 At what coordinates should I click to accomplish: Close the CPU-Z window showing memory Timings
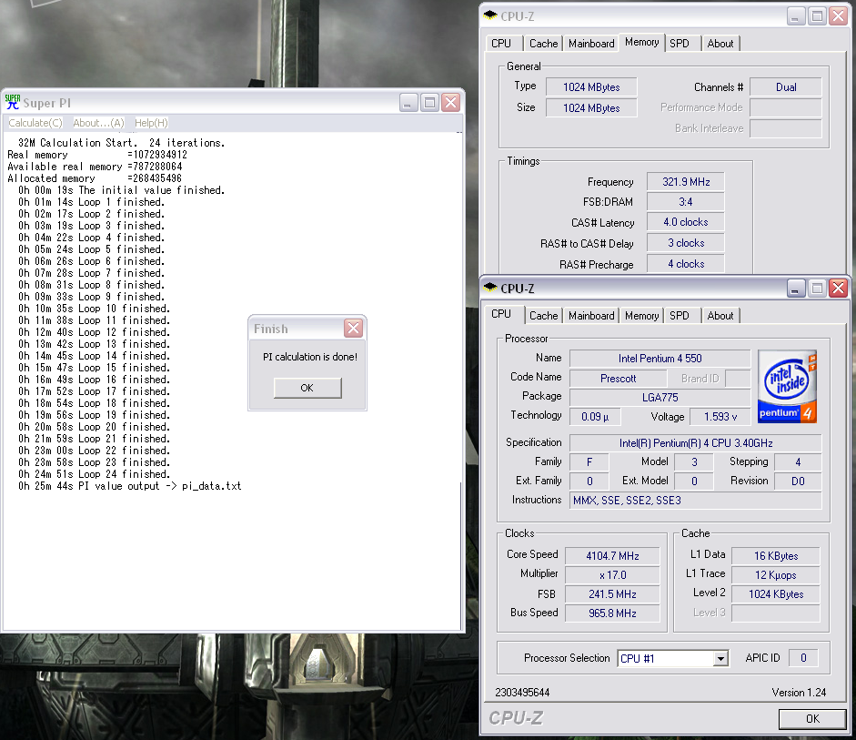[x=838, y=15]
